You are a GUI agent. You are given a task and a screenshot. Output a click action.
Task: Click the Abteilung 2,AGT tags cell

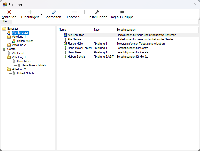(x=104, y=57)
